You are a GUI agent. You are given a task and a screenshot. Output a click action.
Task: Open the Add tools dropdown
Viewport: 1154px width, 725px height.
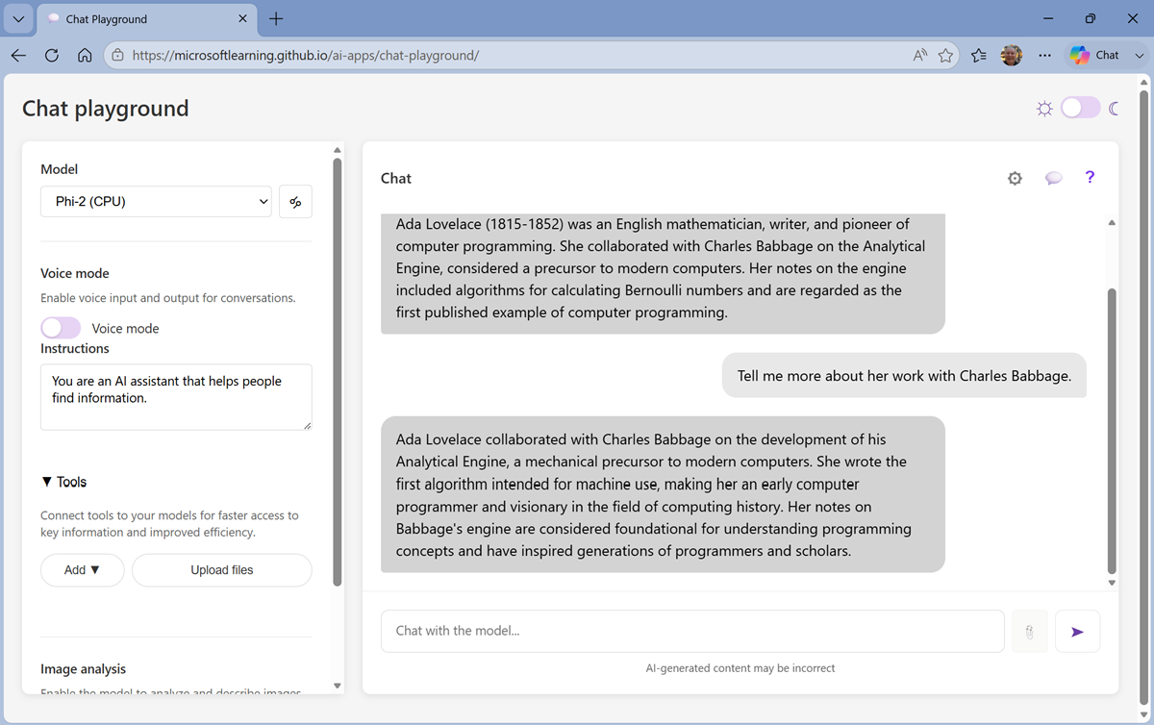pos(83,570)
